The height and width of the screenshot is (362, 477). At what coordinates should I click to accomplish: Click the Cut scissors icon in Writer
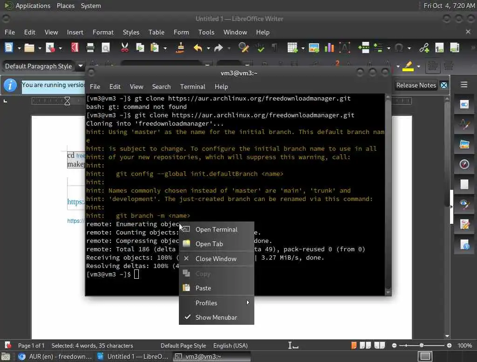[x=124, y=48]
